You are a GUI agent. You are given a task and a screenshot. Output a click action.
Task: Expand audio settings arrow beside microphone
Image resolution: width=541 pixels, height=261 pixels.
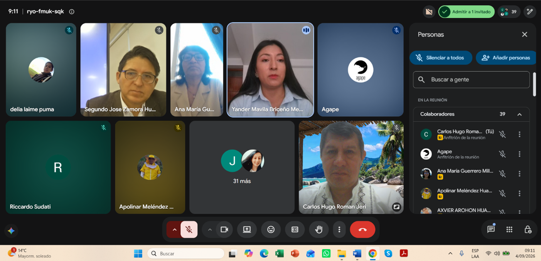point(174,229)
